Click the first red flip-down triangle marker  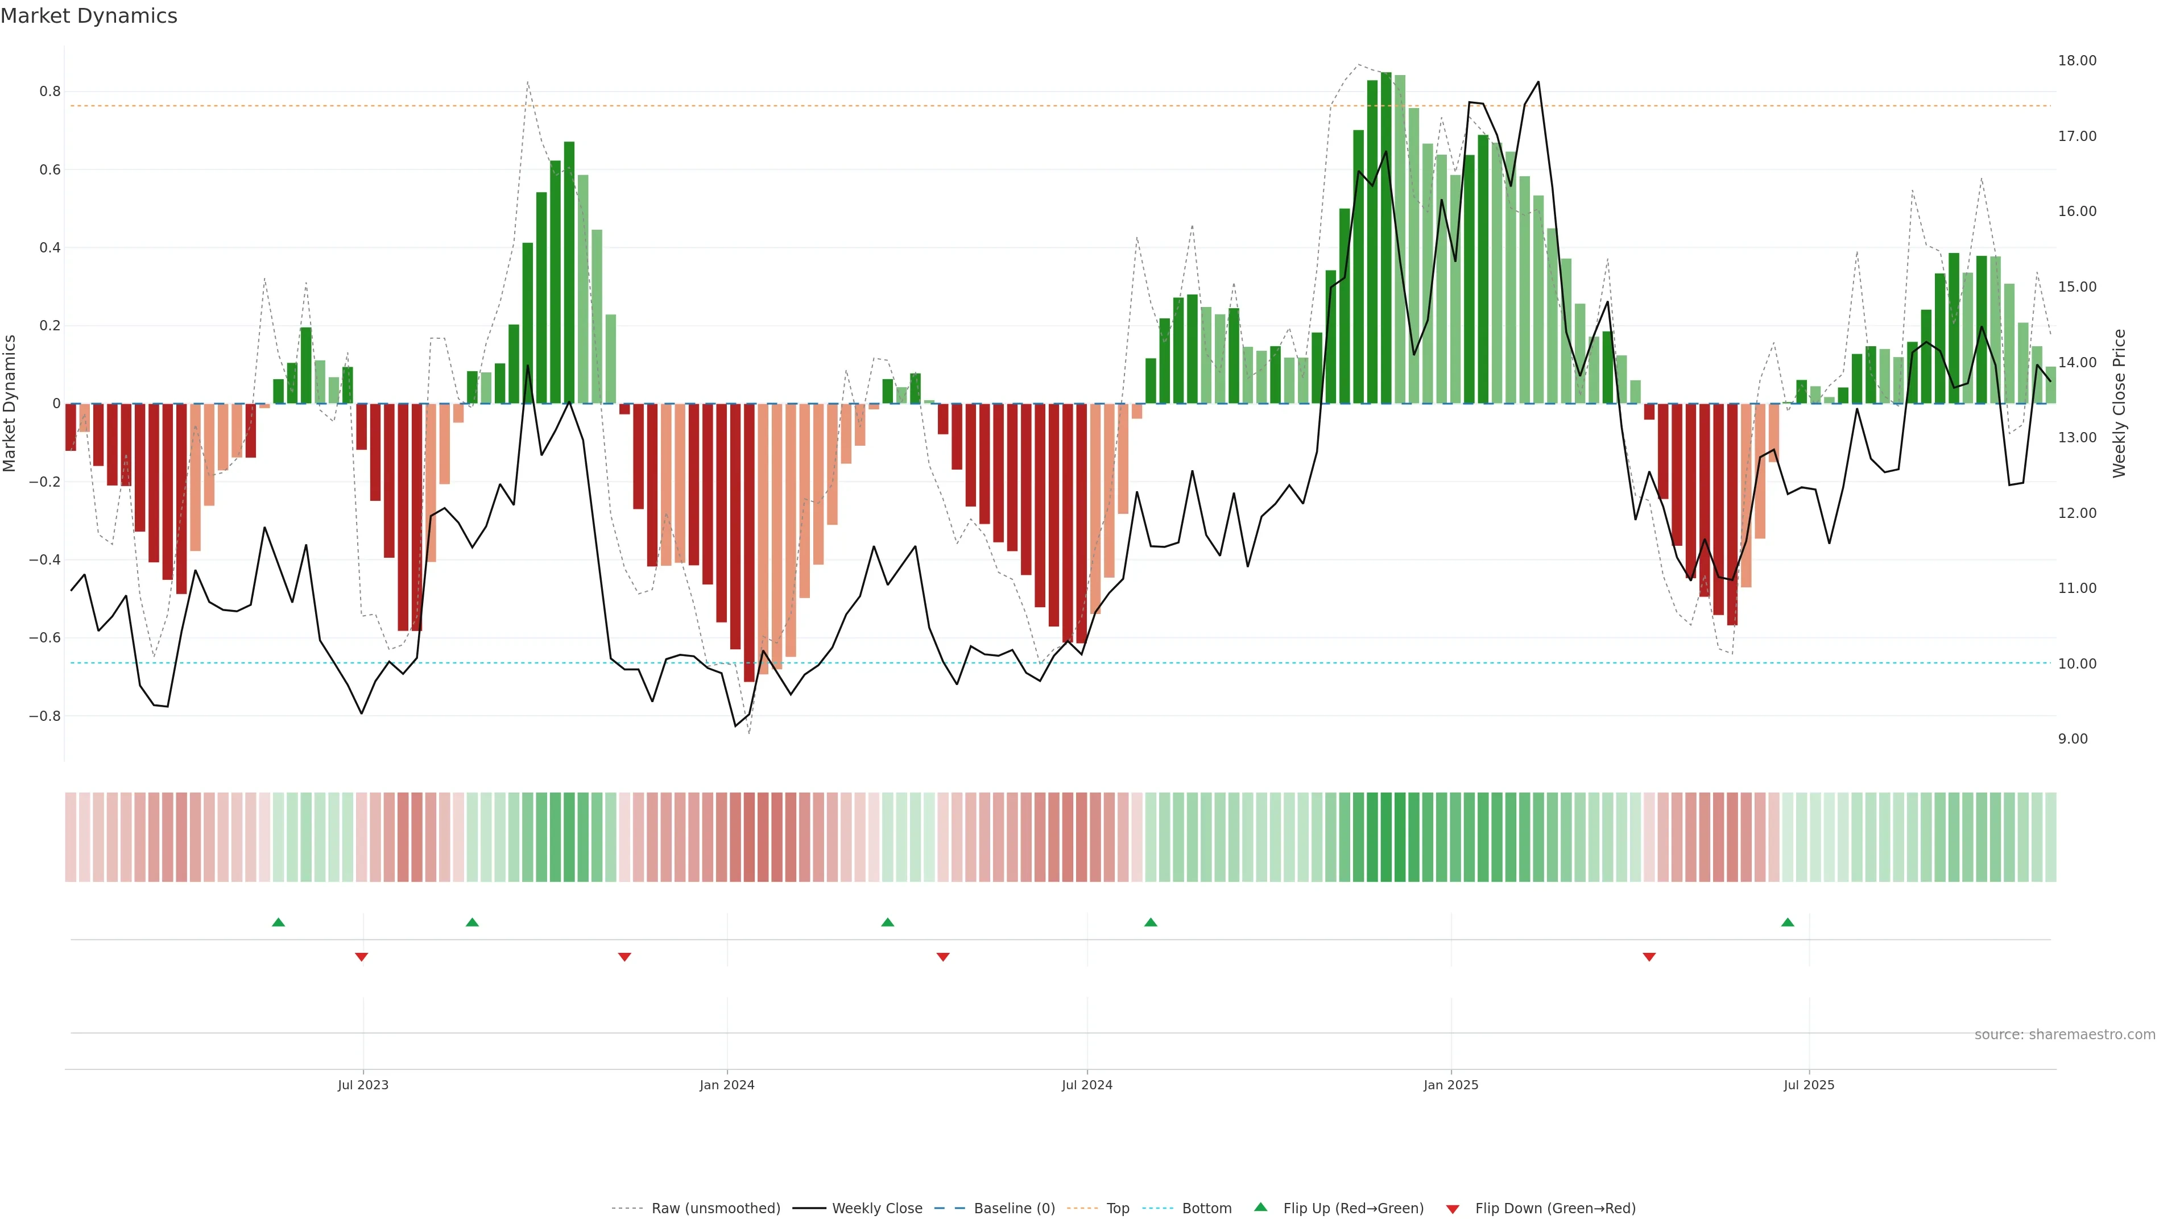click(361, 957)
